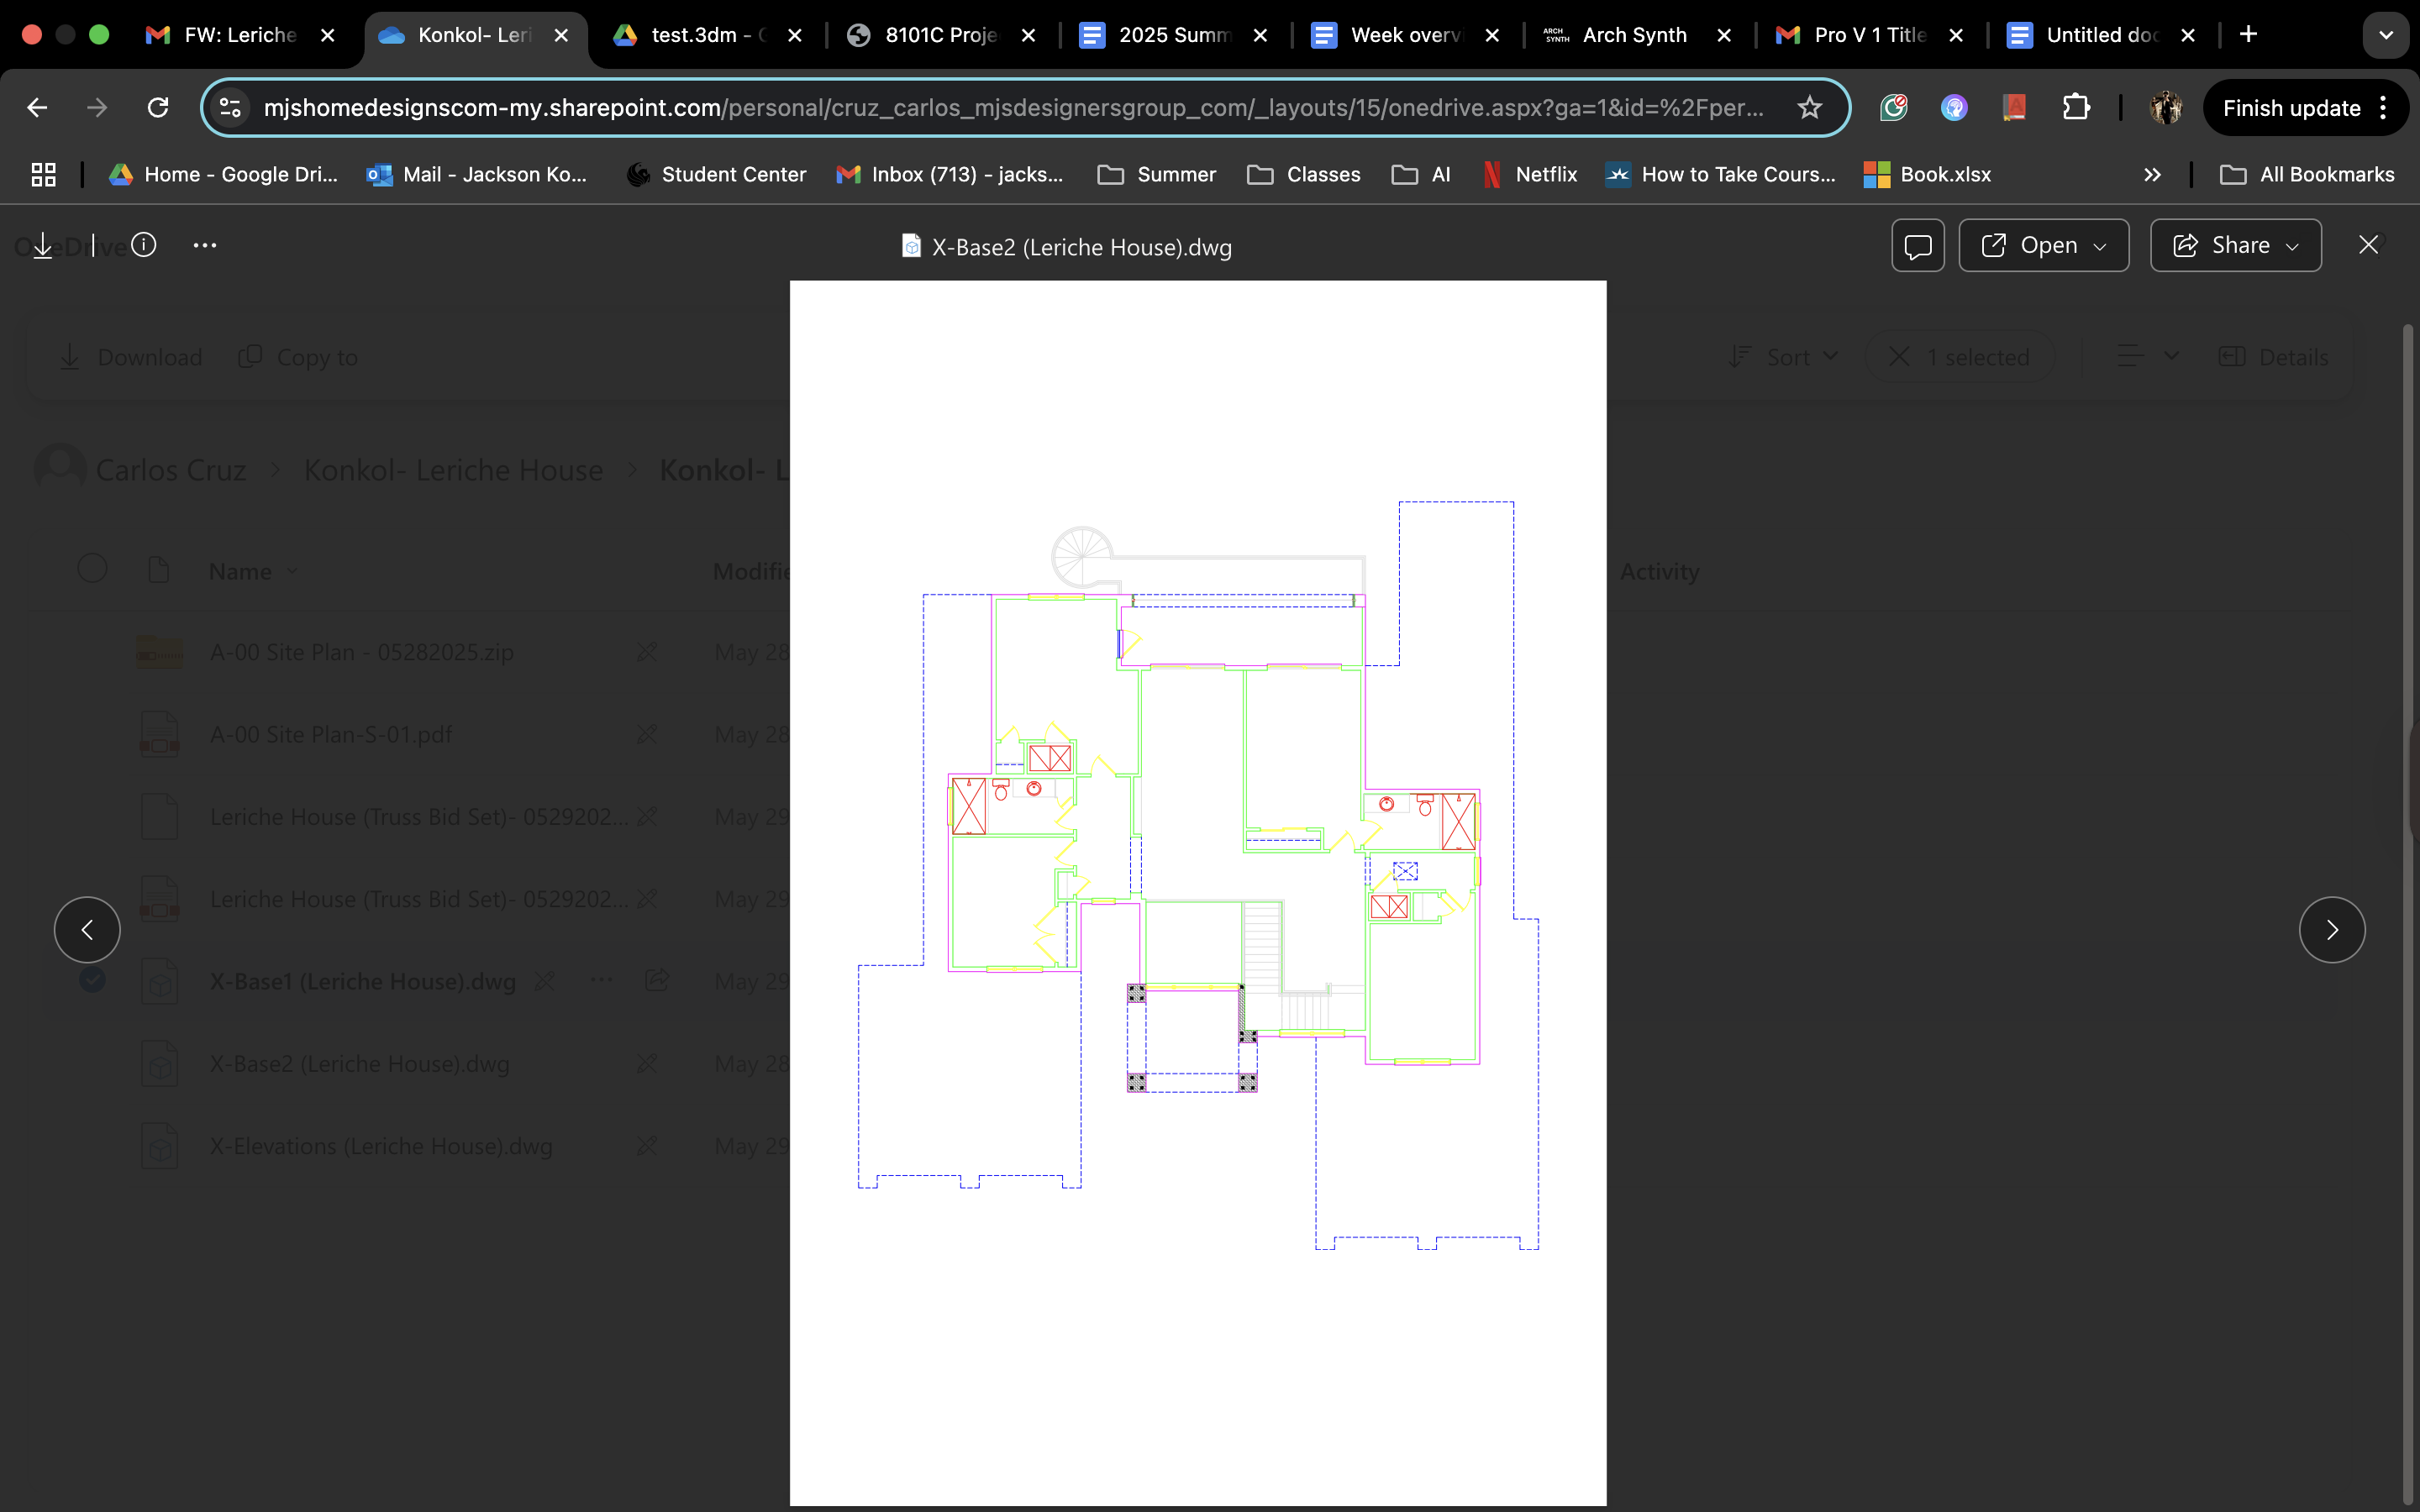Switch to 8101C Project tab
The height and width of the screenshot is (1512, 2420).
point(940,35)
